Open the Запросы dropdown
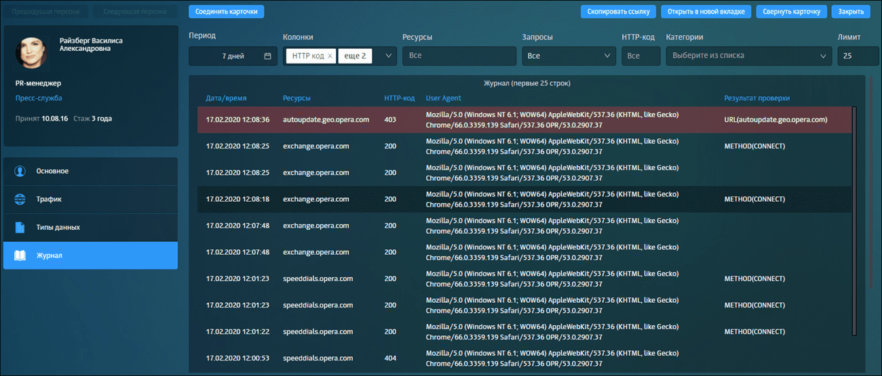882x376 pixels. point(569,56)
